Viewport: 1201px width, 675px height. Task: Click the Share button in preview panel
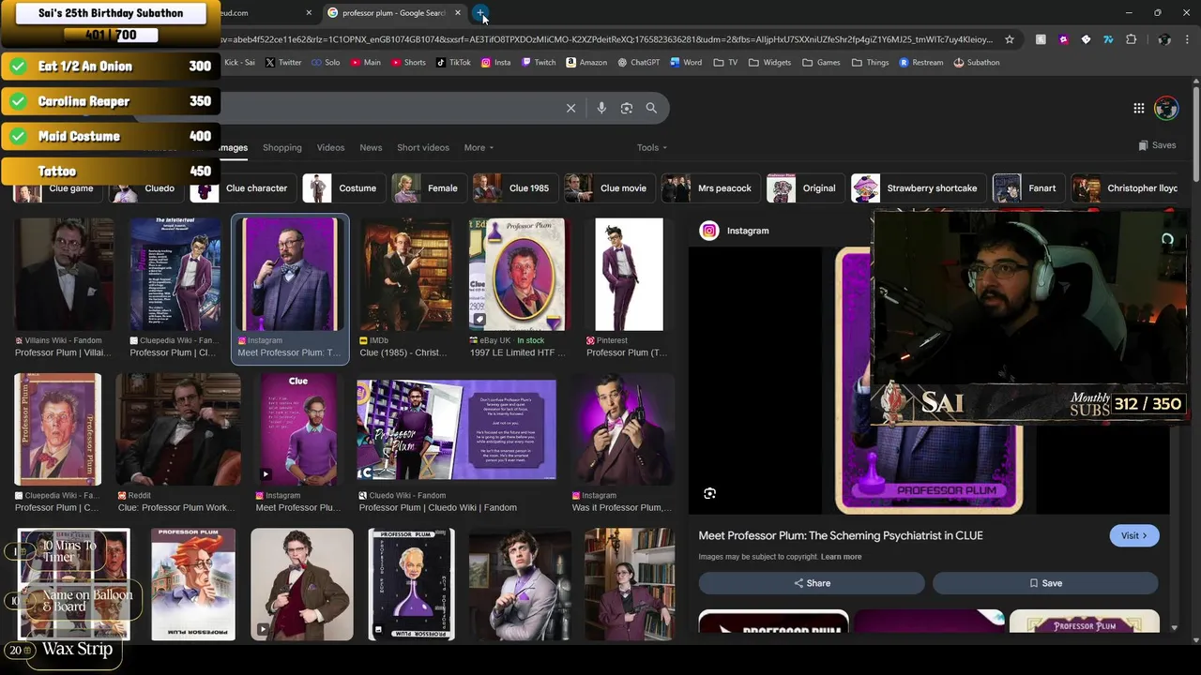[x=812, y=583]
